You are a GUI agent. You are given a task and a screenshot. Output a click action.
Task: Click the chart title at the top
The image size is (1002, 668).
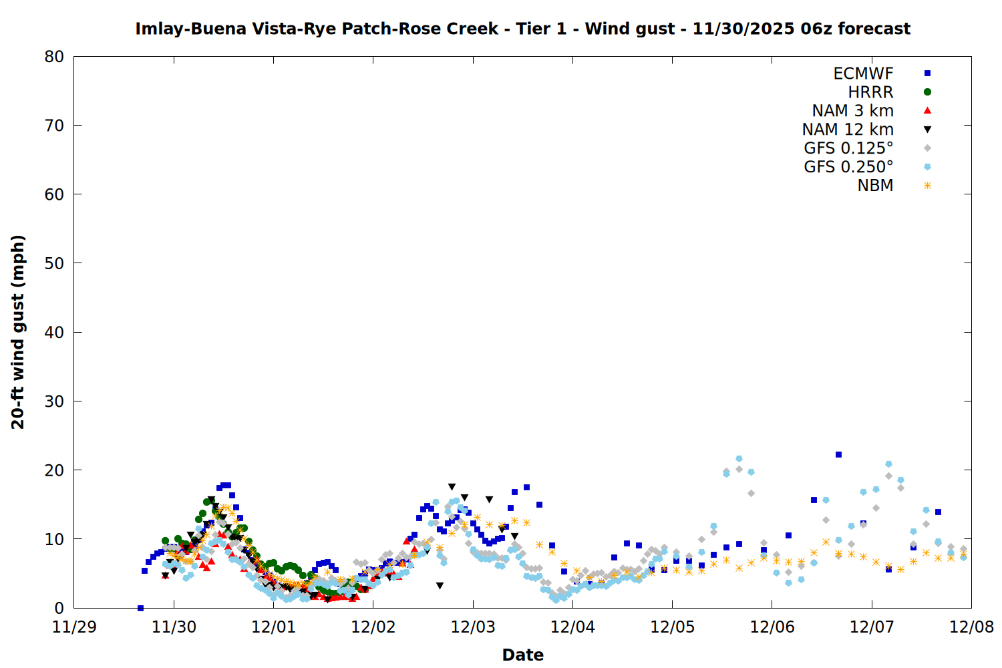(x=522, y=29)
